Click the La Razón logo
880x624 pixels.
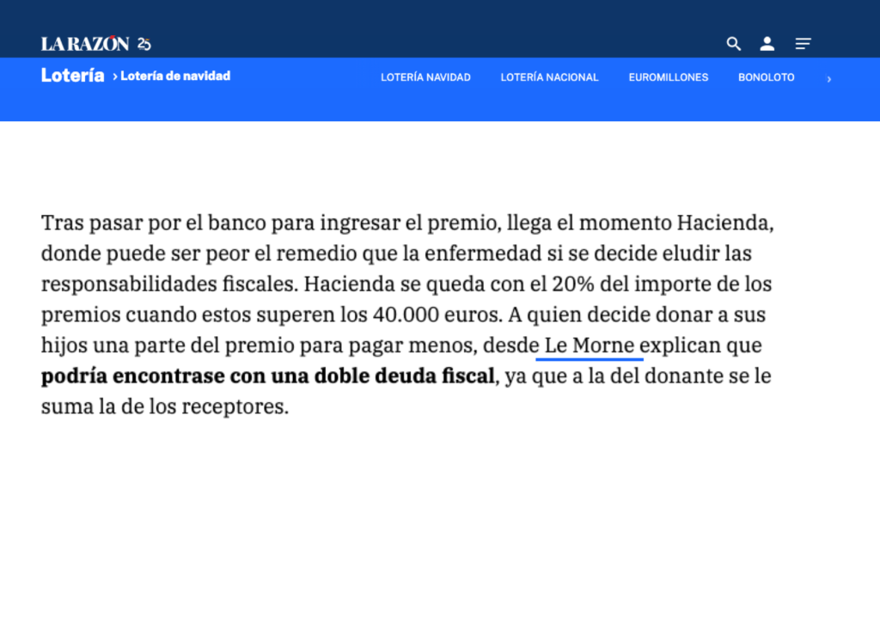85,44
